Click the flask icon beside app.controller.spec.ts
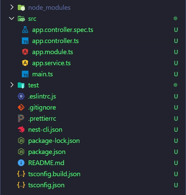This screenshot has width=186, height=195. 25,30
